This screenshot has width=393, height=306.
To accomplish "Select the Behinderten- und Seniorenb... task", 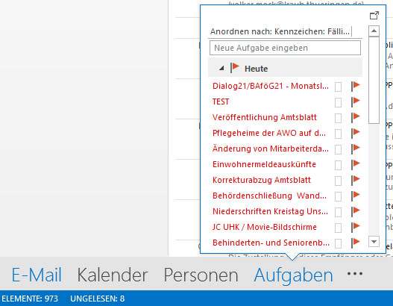I will click(271, 243).
